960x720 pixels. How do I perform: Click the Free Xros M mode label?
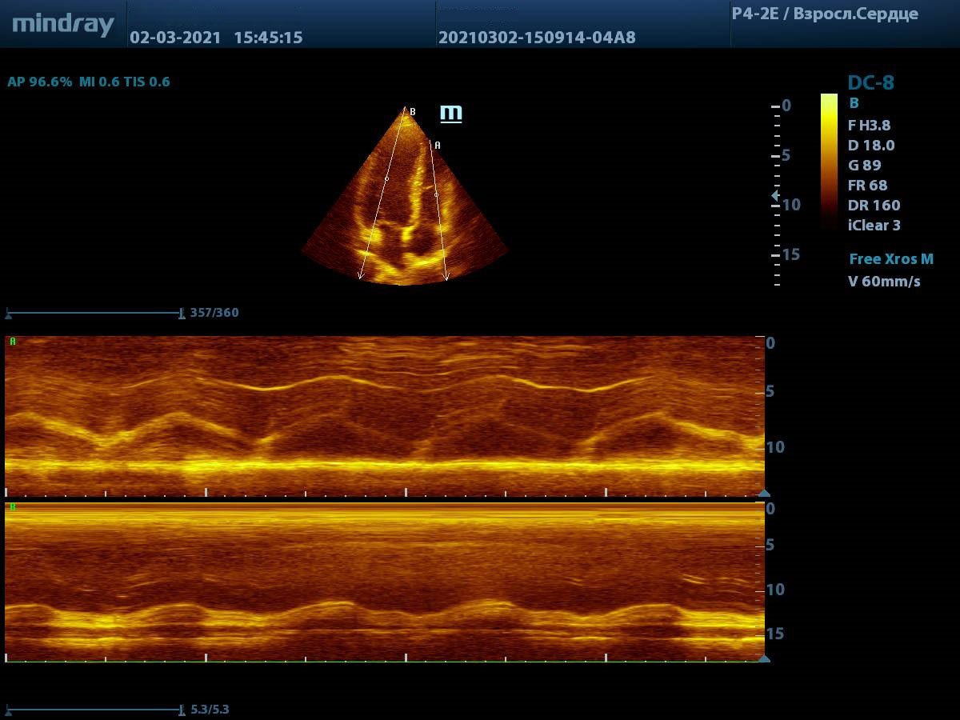click(x=890, y=259)
